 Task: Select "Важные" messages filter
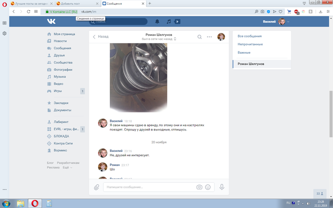click(x=244, y=52)
